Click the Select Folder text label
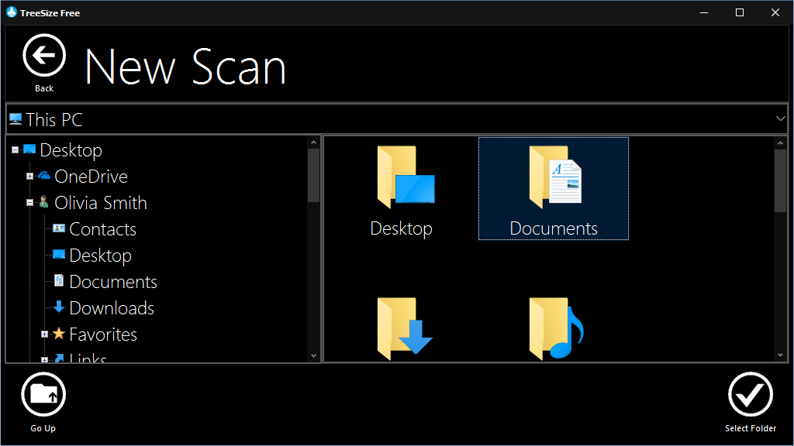The height and width of the screenshot is (446, 794). [x=751, y=428]
